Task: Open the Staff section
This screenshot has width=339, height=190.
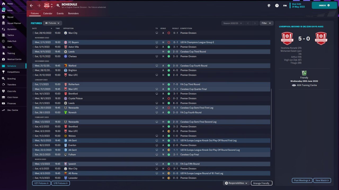Action: tap(13, 47)
